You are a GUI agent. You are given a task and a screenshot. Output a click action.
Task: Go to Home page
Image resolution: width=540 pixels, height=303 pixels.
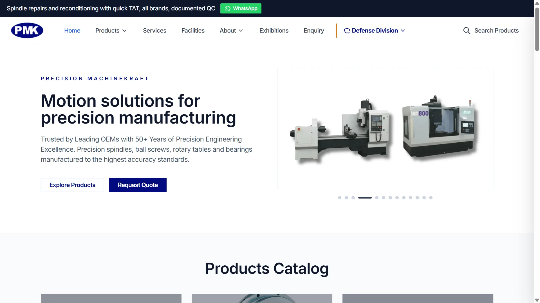click(72, 31)
